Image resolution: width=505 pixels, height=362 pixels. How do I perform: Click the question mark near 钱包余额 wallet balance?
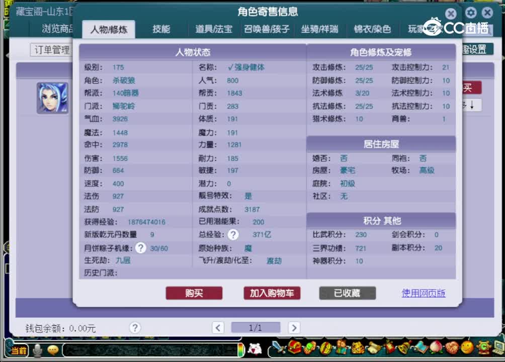tap(135, 328)
